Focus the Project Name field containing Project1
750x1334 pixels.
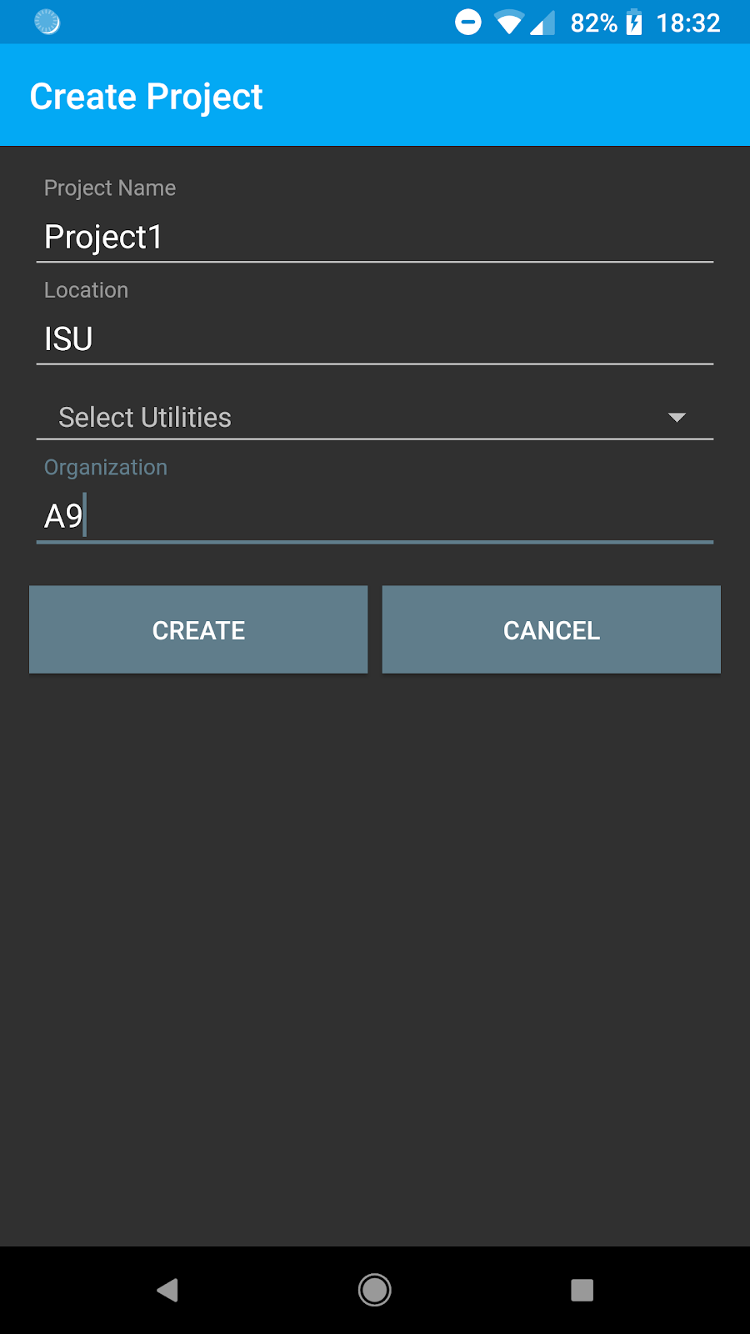tap(375, 238)
